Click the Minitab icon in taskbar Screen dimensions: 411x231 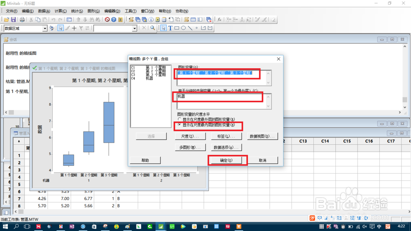coord(161,226)
